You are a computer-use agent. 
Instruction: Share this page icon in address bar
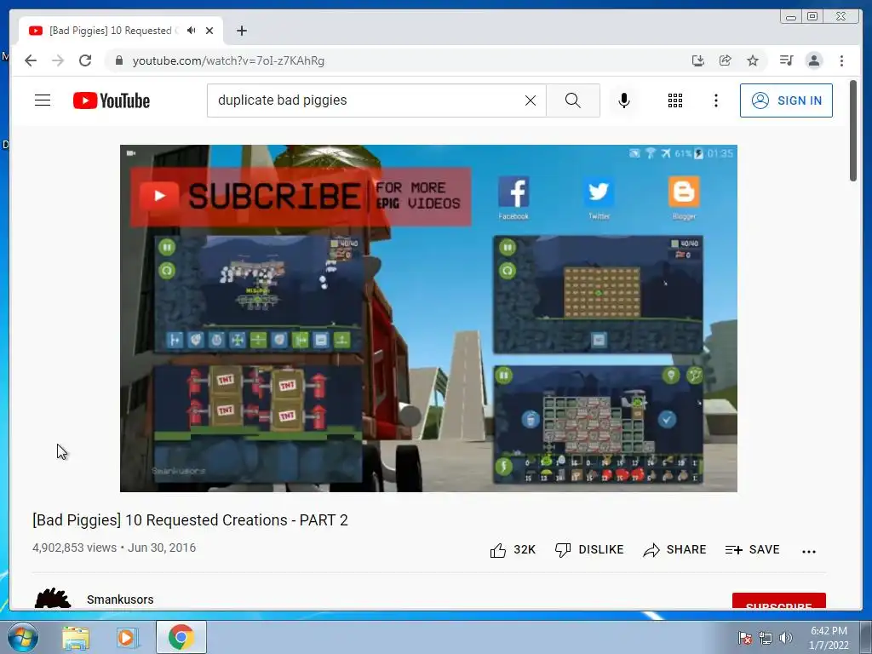coord(726,60)
